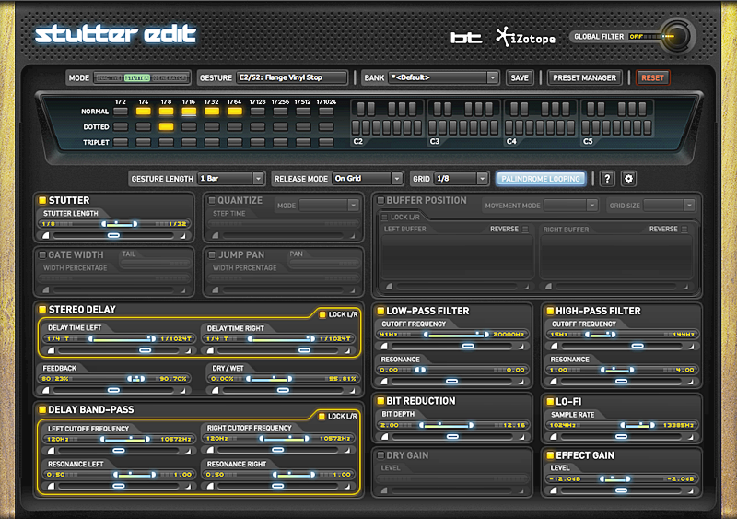Viewport: 737px width, 519px height.
Task: Open the Movement Mode dropdown
Action: [x=570, y=206]
